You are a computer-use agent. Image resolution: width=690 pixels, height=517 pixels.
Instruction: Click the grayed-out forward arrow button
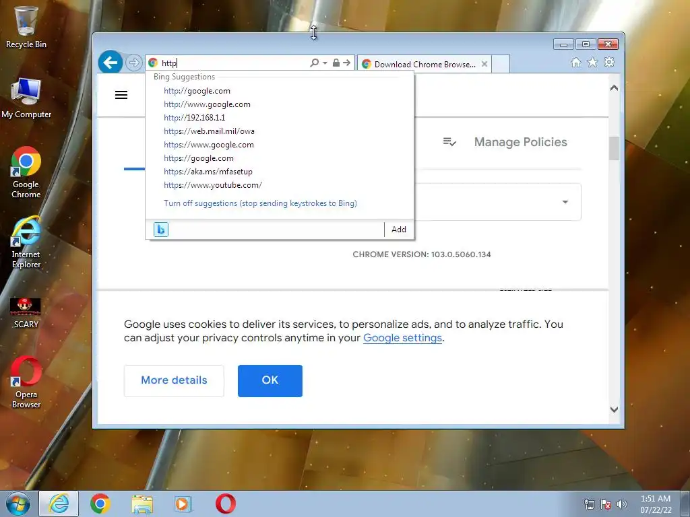(x=134, y=63)
